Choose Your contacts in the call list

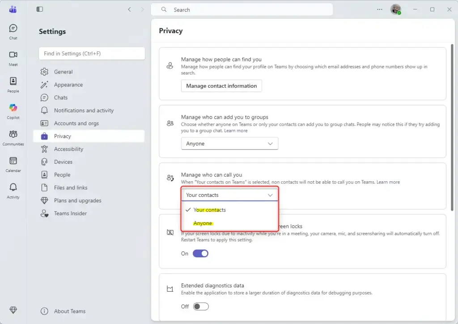point(229,210)
